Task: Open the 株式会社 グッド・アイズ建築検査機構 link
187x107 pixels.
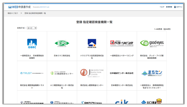Action: 152,57
